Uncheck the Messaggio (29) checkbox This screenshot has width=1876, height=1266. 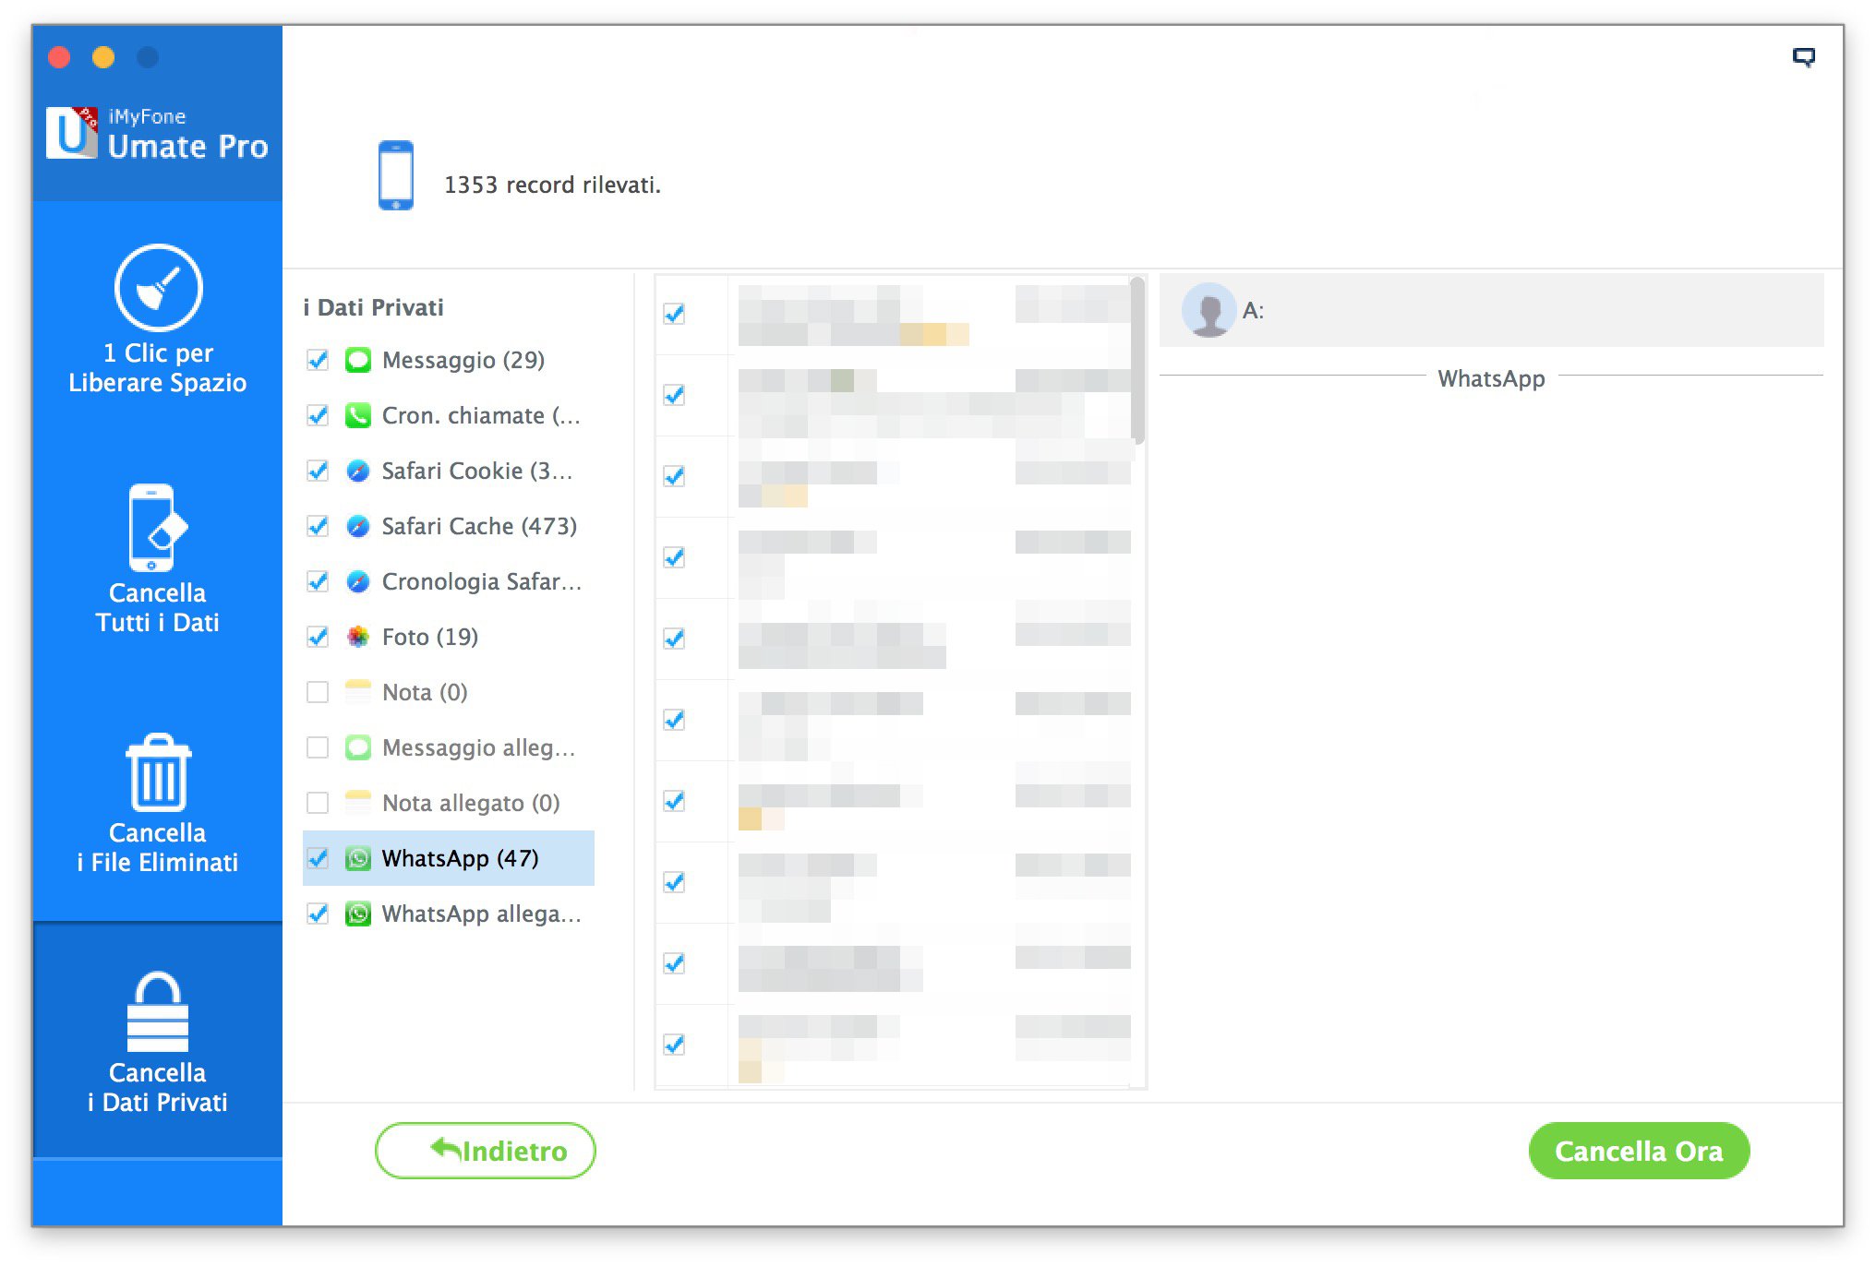318,360
